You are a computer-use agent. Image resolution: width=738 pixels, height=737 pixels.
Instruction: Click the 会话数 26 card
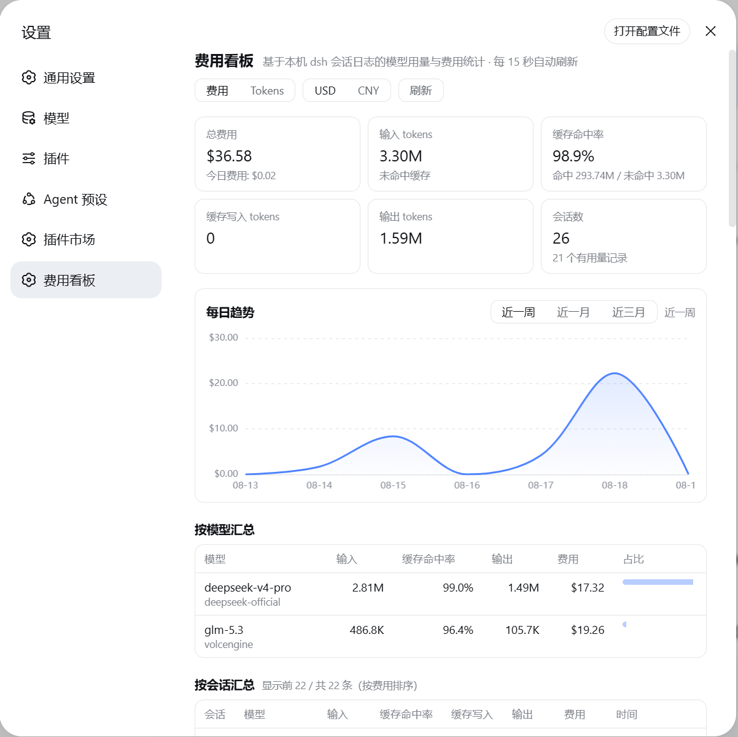[624, 236]
